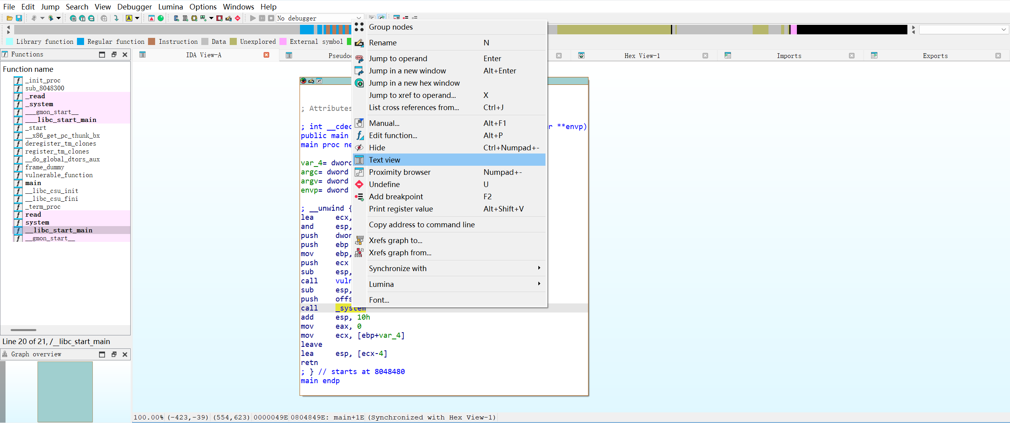This screenshot has height=423, width=1010.
Task: Click the hex window icon beside Jump in a new hex window
Action: click(x=359, y=83)
